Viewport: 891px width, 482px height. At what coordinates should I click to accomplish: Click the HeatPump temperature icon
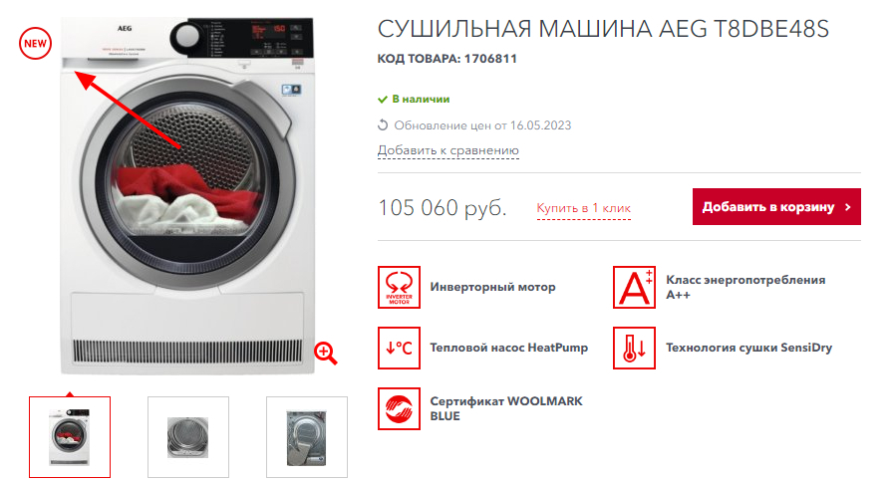click(399, 348)
